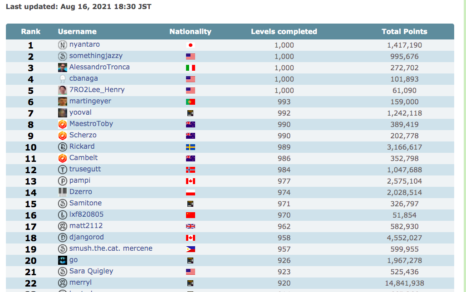
Task: Click the Username column header
Action: 77,31
